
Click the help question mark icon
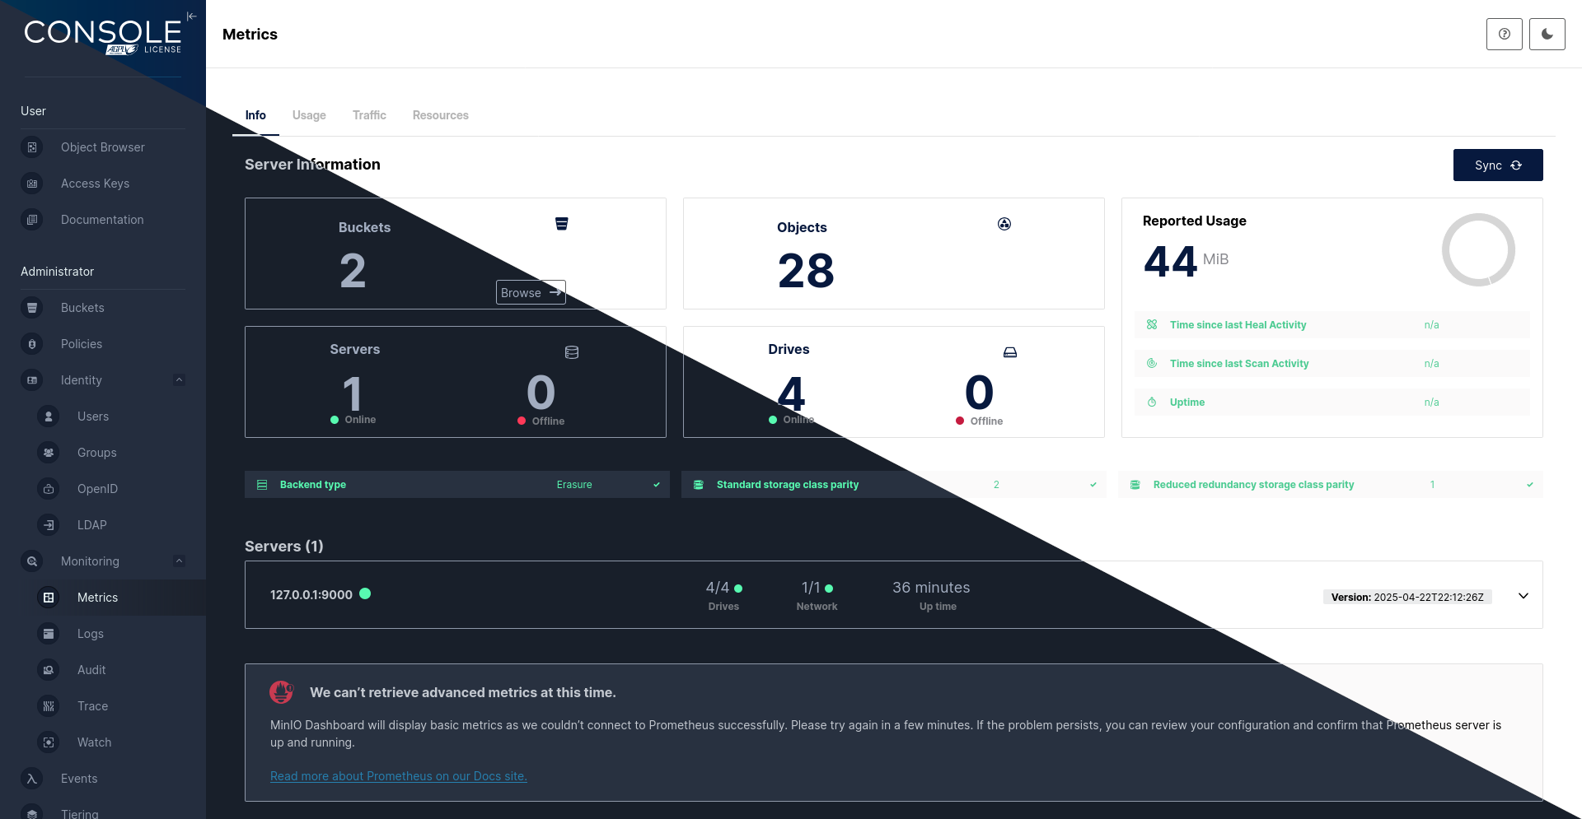[1505, 35]
